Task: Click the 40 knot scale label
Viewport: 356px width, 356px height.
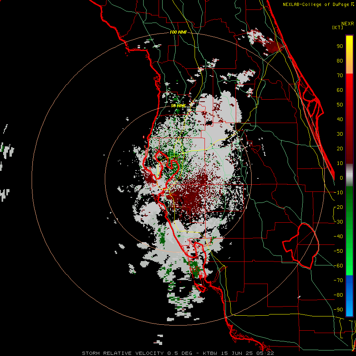Action: [x=340, y=119]
